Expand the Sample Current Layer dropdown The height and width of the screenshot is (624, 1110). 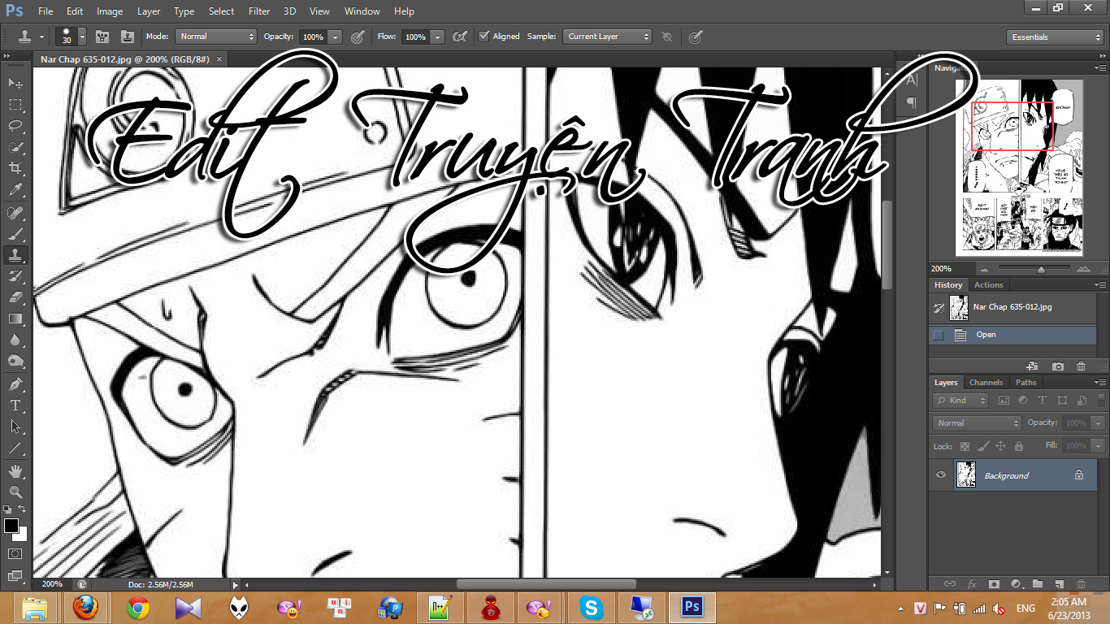pyautogui.click(x=608, y=37)
